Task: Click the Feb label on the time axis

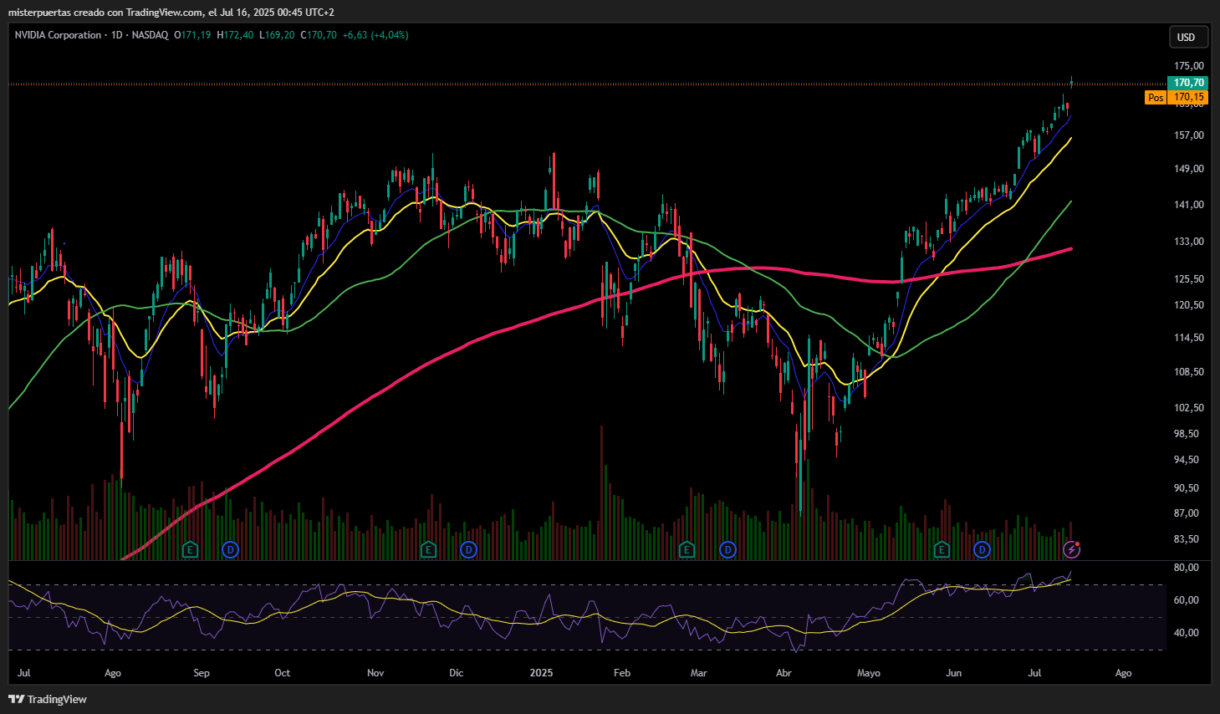Action: click(622, 673)
